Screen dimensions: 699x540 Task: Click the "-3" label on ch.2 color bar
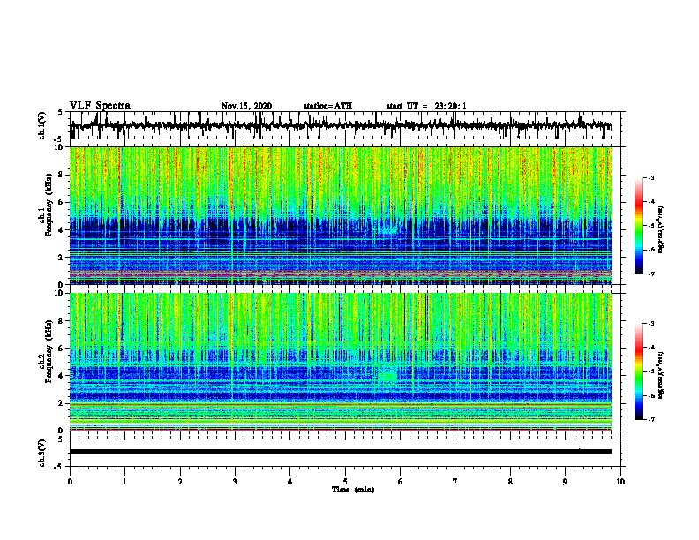(x=650, y=324)
